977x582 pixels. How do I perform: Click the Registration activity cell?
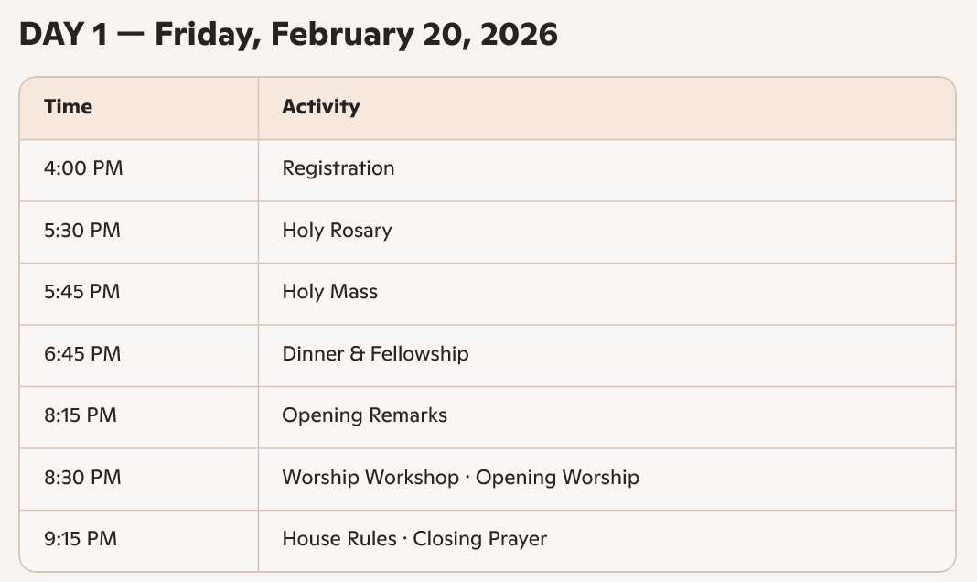tap(338, 168)
